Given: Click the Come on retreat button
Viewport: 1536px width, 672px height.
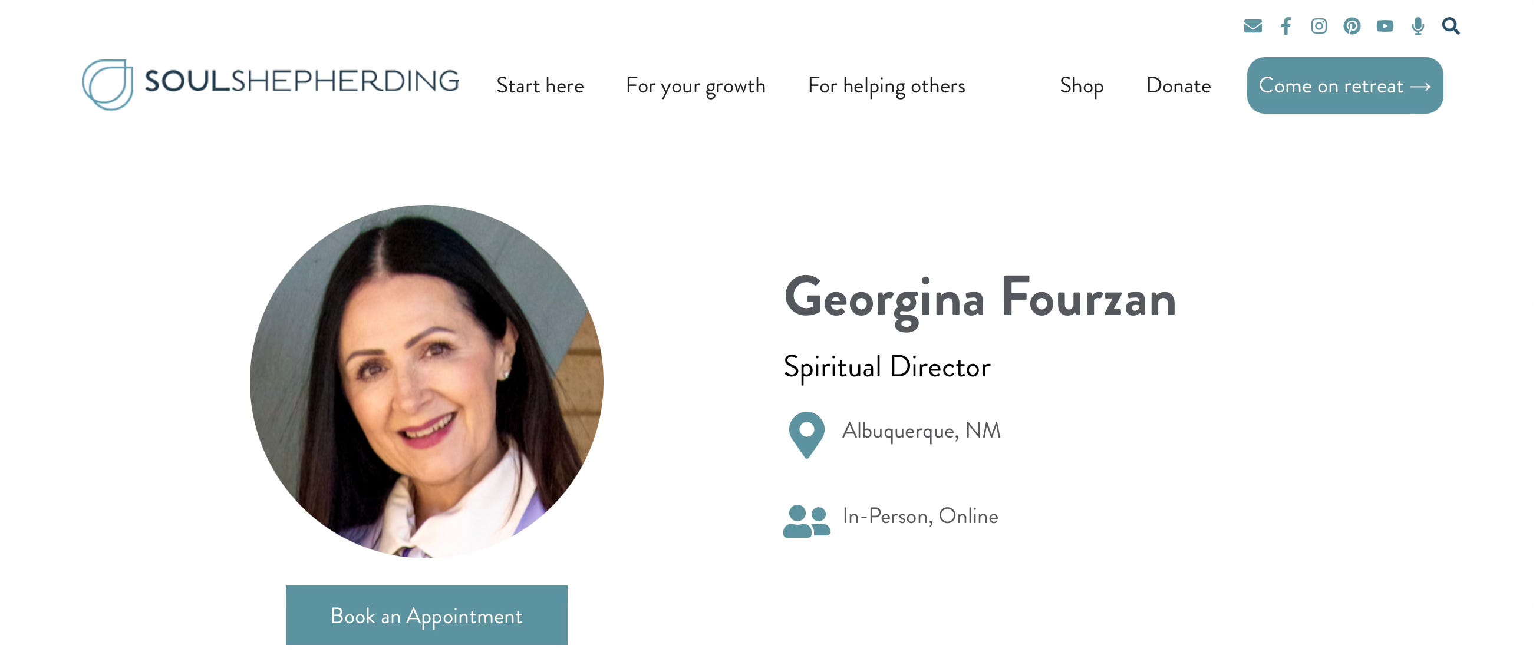Looking at the screenshot, I should click(x=1344, y=86).
